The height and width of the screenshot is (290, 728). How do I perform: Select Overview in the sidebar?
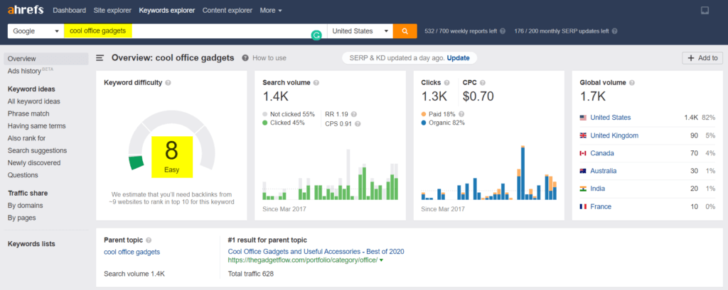[x=46, y=59]
